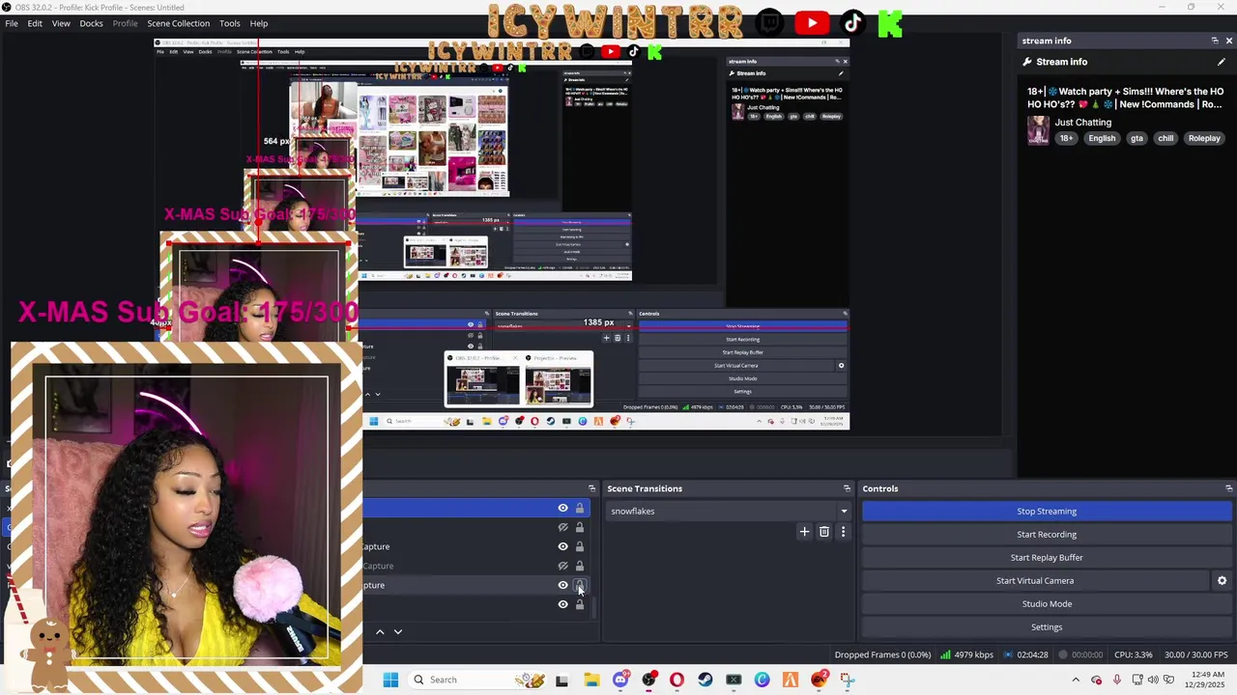Float the Controls dock

[x=1228, y=488]
